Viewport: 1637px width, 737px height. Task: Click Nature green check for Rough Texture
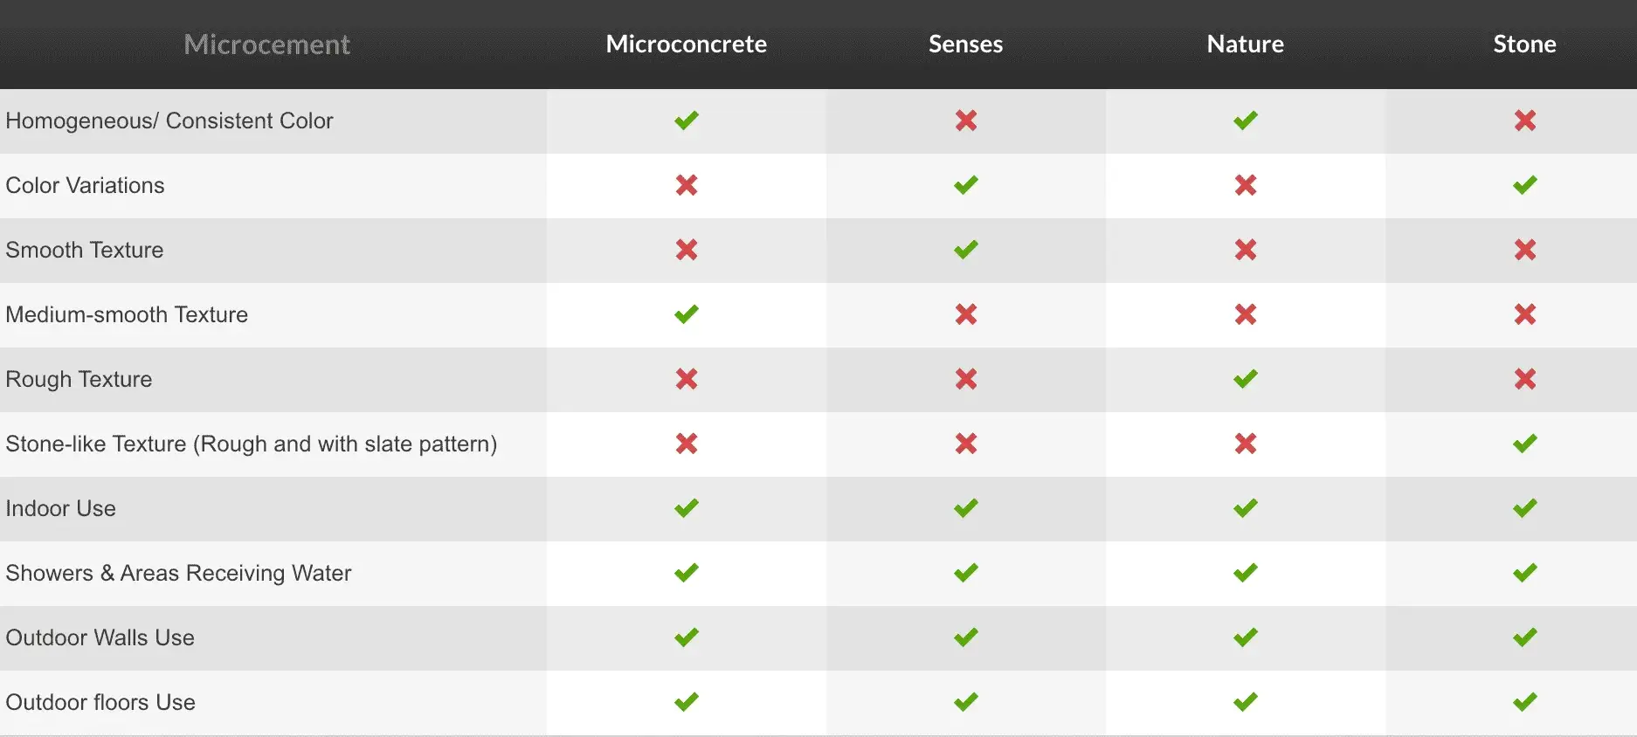(x=1246, y=379)
